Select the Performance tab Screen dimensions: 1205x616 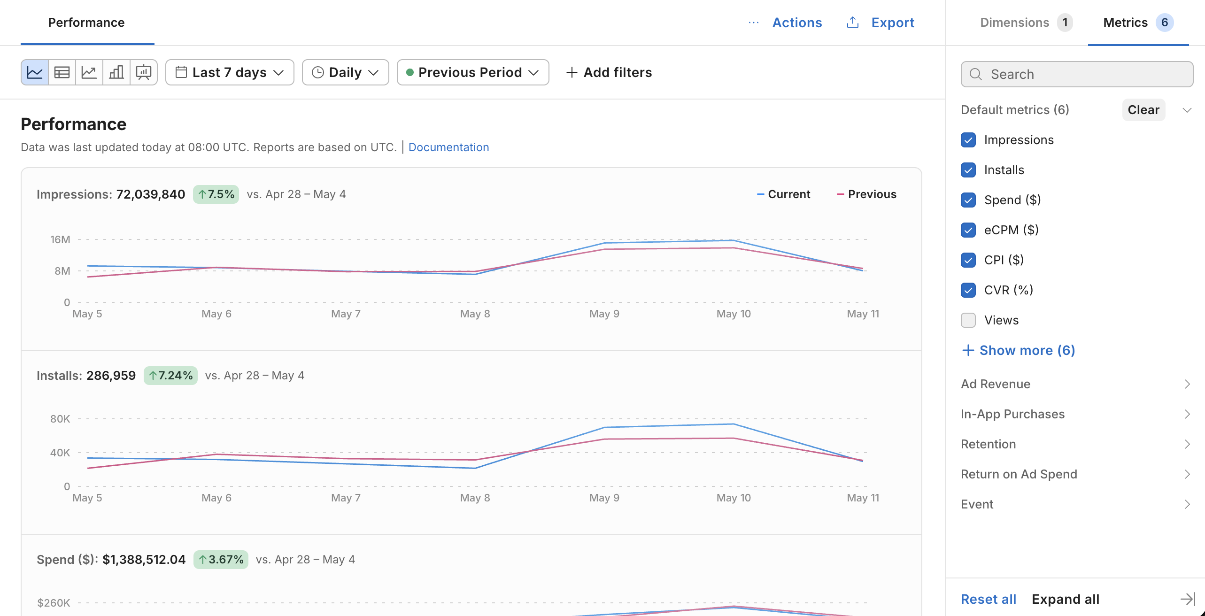click(x=87, y=23)
